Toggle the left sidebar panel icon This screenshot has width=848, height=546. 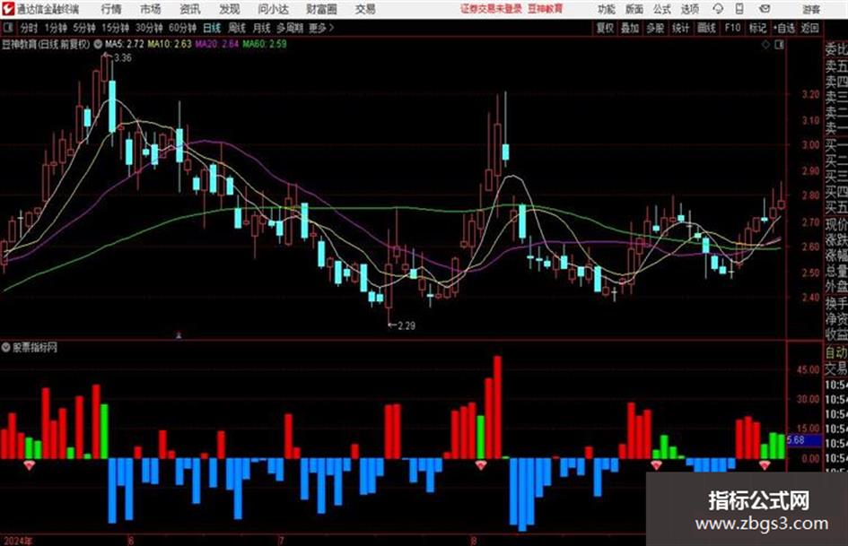(8, 28)
